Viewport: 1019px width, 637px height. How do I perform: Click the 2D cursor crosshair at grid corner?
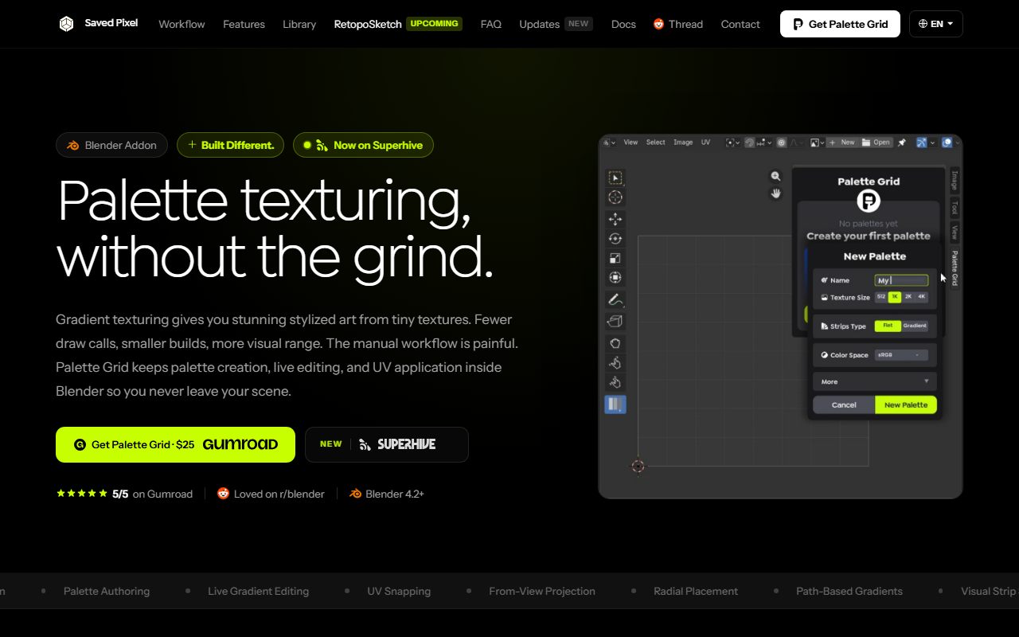(x=638, y=466)
